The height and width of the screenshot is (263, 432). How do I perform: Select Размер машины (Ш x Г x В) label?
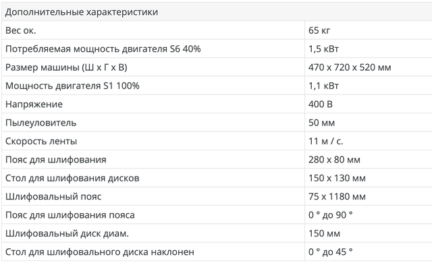pos(66,67)
